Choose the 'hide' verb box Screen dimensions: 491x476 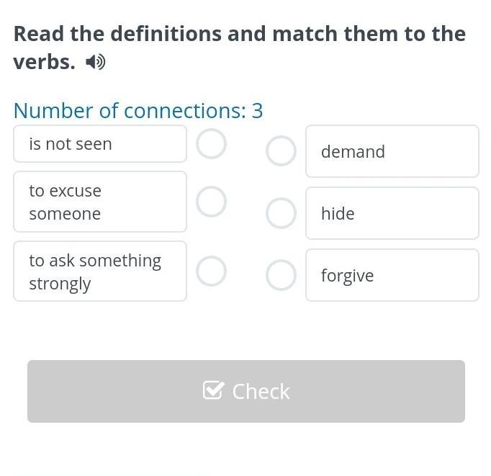392,213
